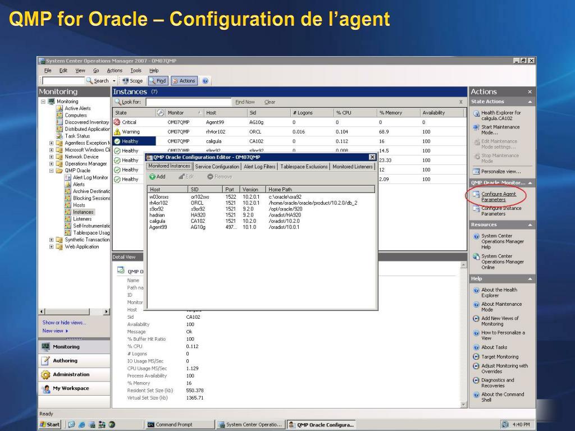Click the Look for input field
Screen dimensions: 575x431
[x=189, y=102]
